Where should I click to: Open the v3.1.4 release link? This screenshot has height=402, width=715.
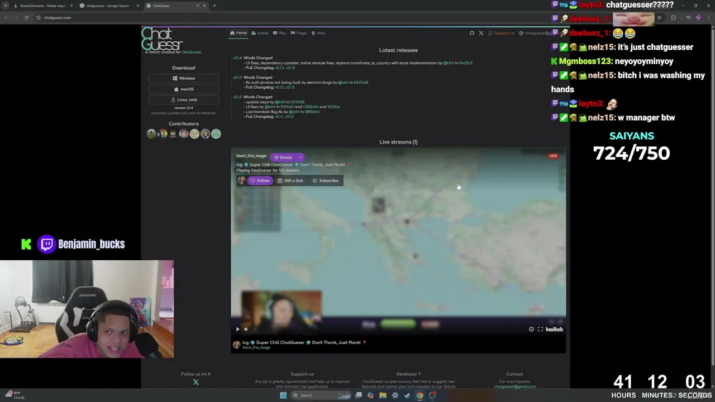(237, 58)
